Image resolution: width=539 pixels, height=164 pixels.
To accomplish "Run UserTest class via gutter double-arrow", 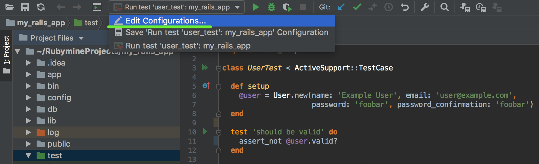I will tap(205, 67).
